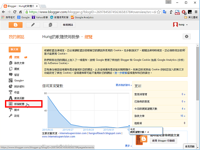Viewport: 200px width, 150px height.
Task: Click the page vertical scrollbar thumb
Action: click(197, 74)
